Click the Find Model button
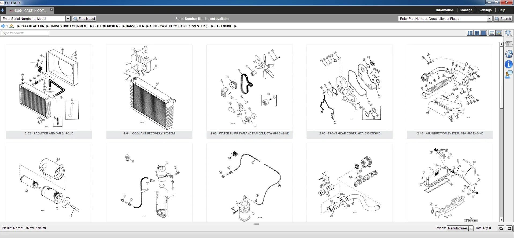 [x=84, y=19]
